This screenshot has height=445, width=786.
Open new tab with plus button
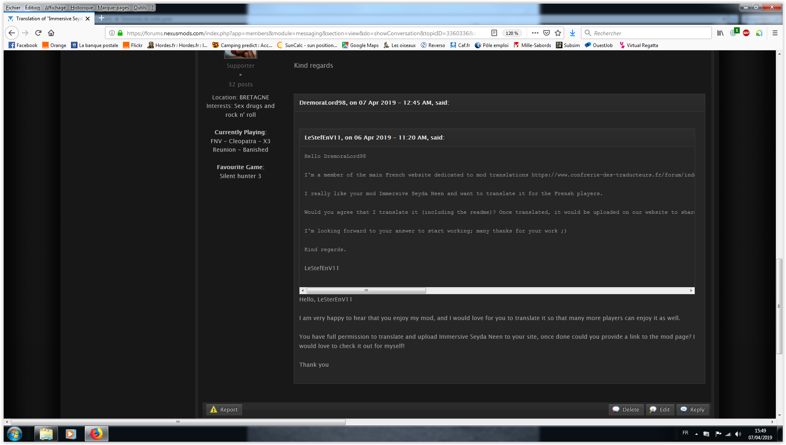point(101,18)
